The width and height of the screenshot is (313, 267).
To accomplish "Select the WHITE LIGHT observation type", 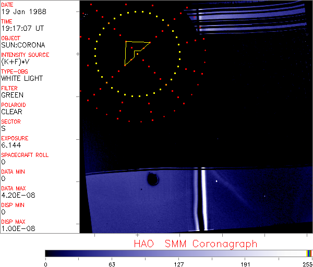I will 22,78.
